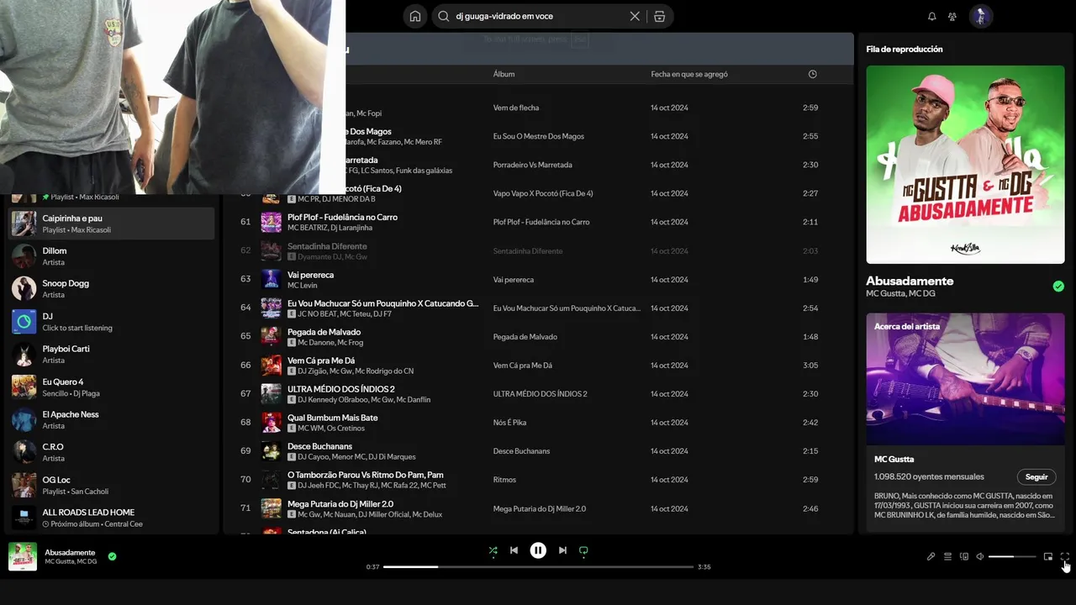Open El Apache Ness artist in sidebar
The image size is (1076, 605).
point(111,419)
